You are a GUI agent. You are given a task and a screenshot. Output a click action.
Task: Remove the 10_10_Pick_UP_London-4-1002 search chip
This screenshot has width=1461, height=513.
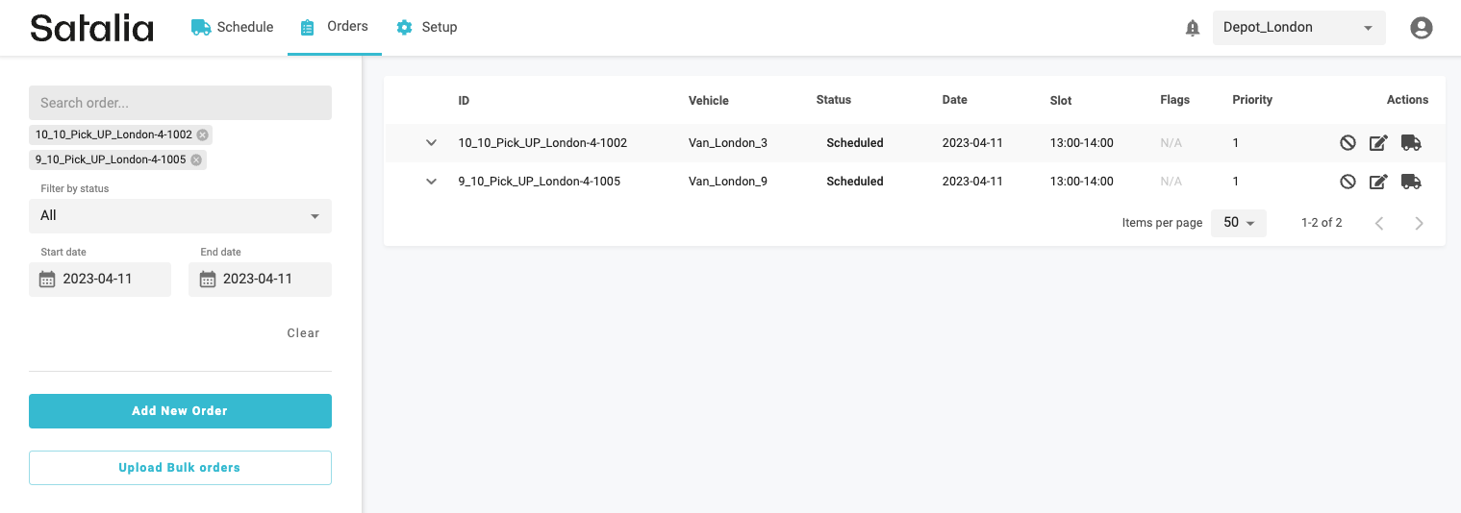click(203, 134)
